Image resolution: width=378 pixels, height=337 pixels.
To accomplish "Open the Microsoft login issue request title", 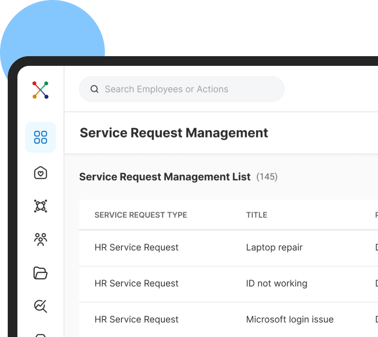I will (x=290, y=320).
